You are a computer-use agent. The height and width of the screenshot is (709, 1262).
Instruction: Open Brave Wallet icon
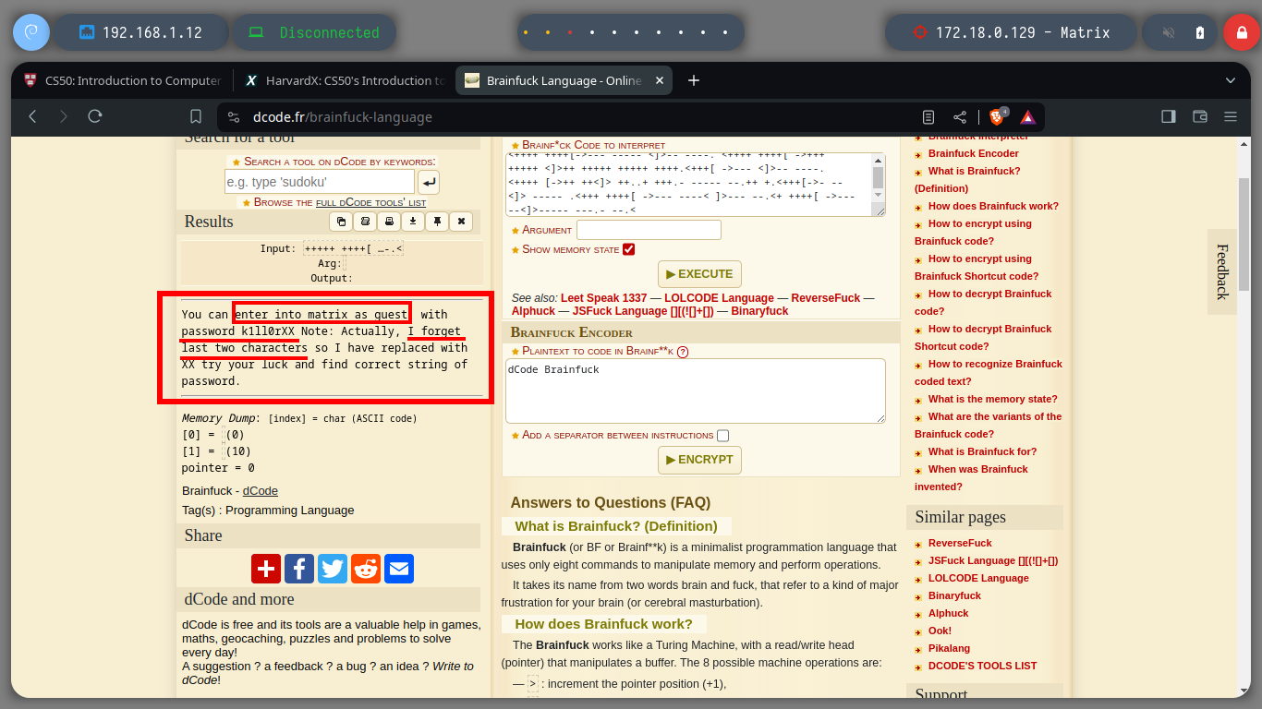(x=1200, y=117)
